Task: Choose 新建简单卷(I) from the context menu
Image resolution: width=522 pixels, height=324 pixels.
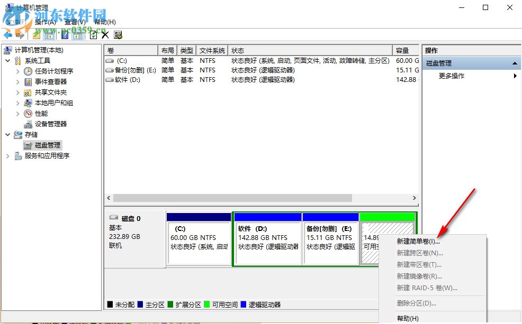Action: tap(418, 240)
